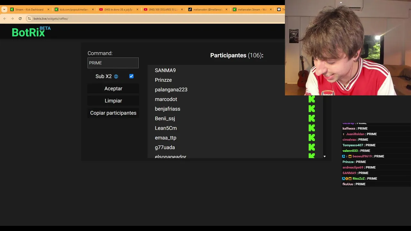Viewport: 411px width, 231px height.
Task: Click the Kick icon beside g77uada
Action: click(311, 147)
